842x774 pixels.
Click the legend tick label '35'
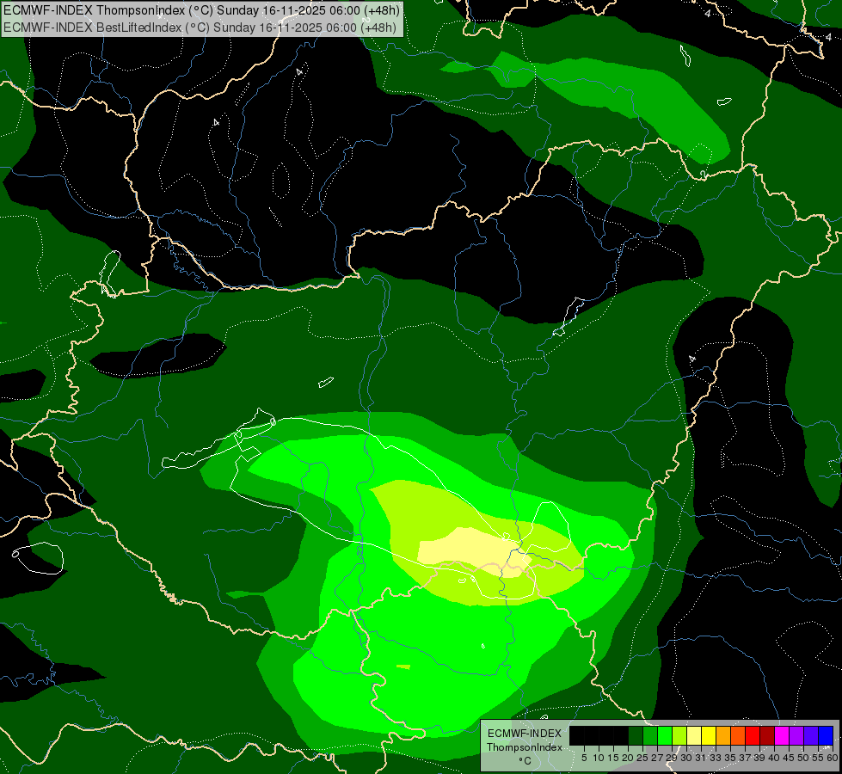731,758
